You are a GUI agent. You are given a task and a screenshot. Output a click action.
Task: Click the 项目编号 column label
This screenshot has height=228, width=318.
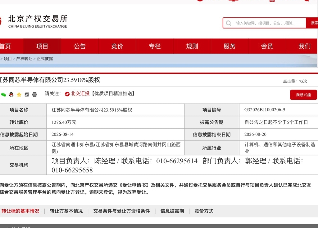click(x=211, y=110)
